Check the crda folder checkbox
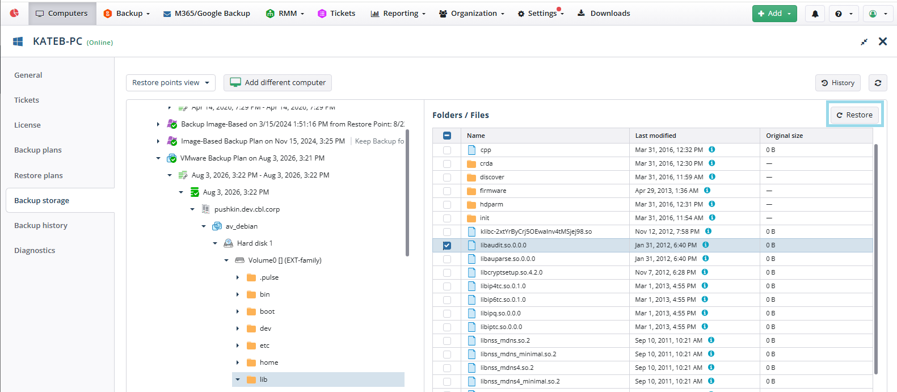This screenshot has width=897, height=392. tap(447, 164)
